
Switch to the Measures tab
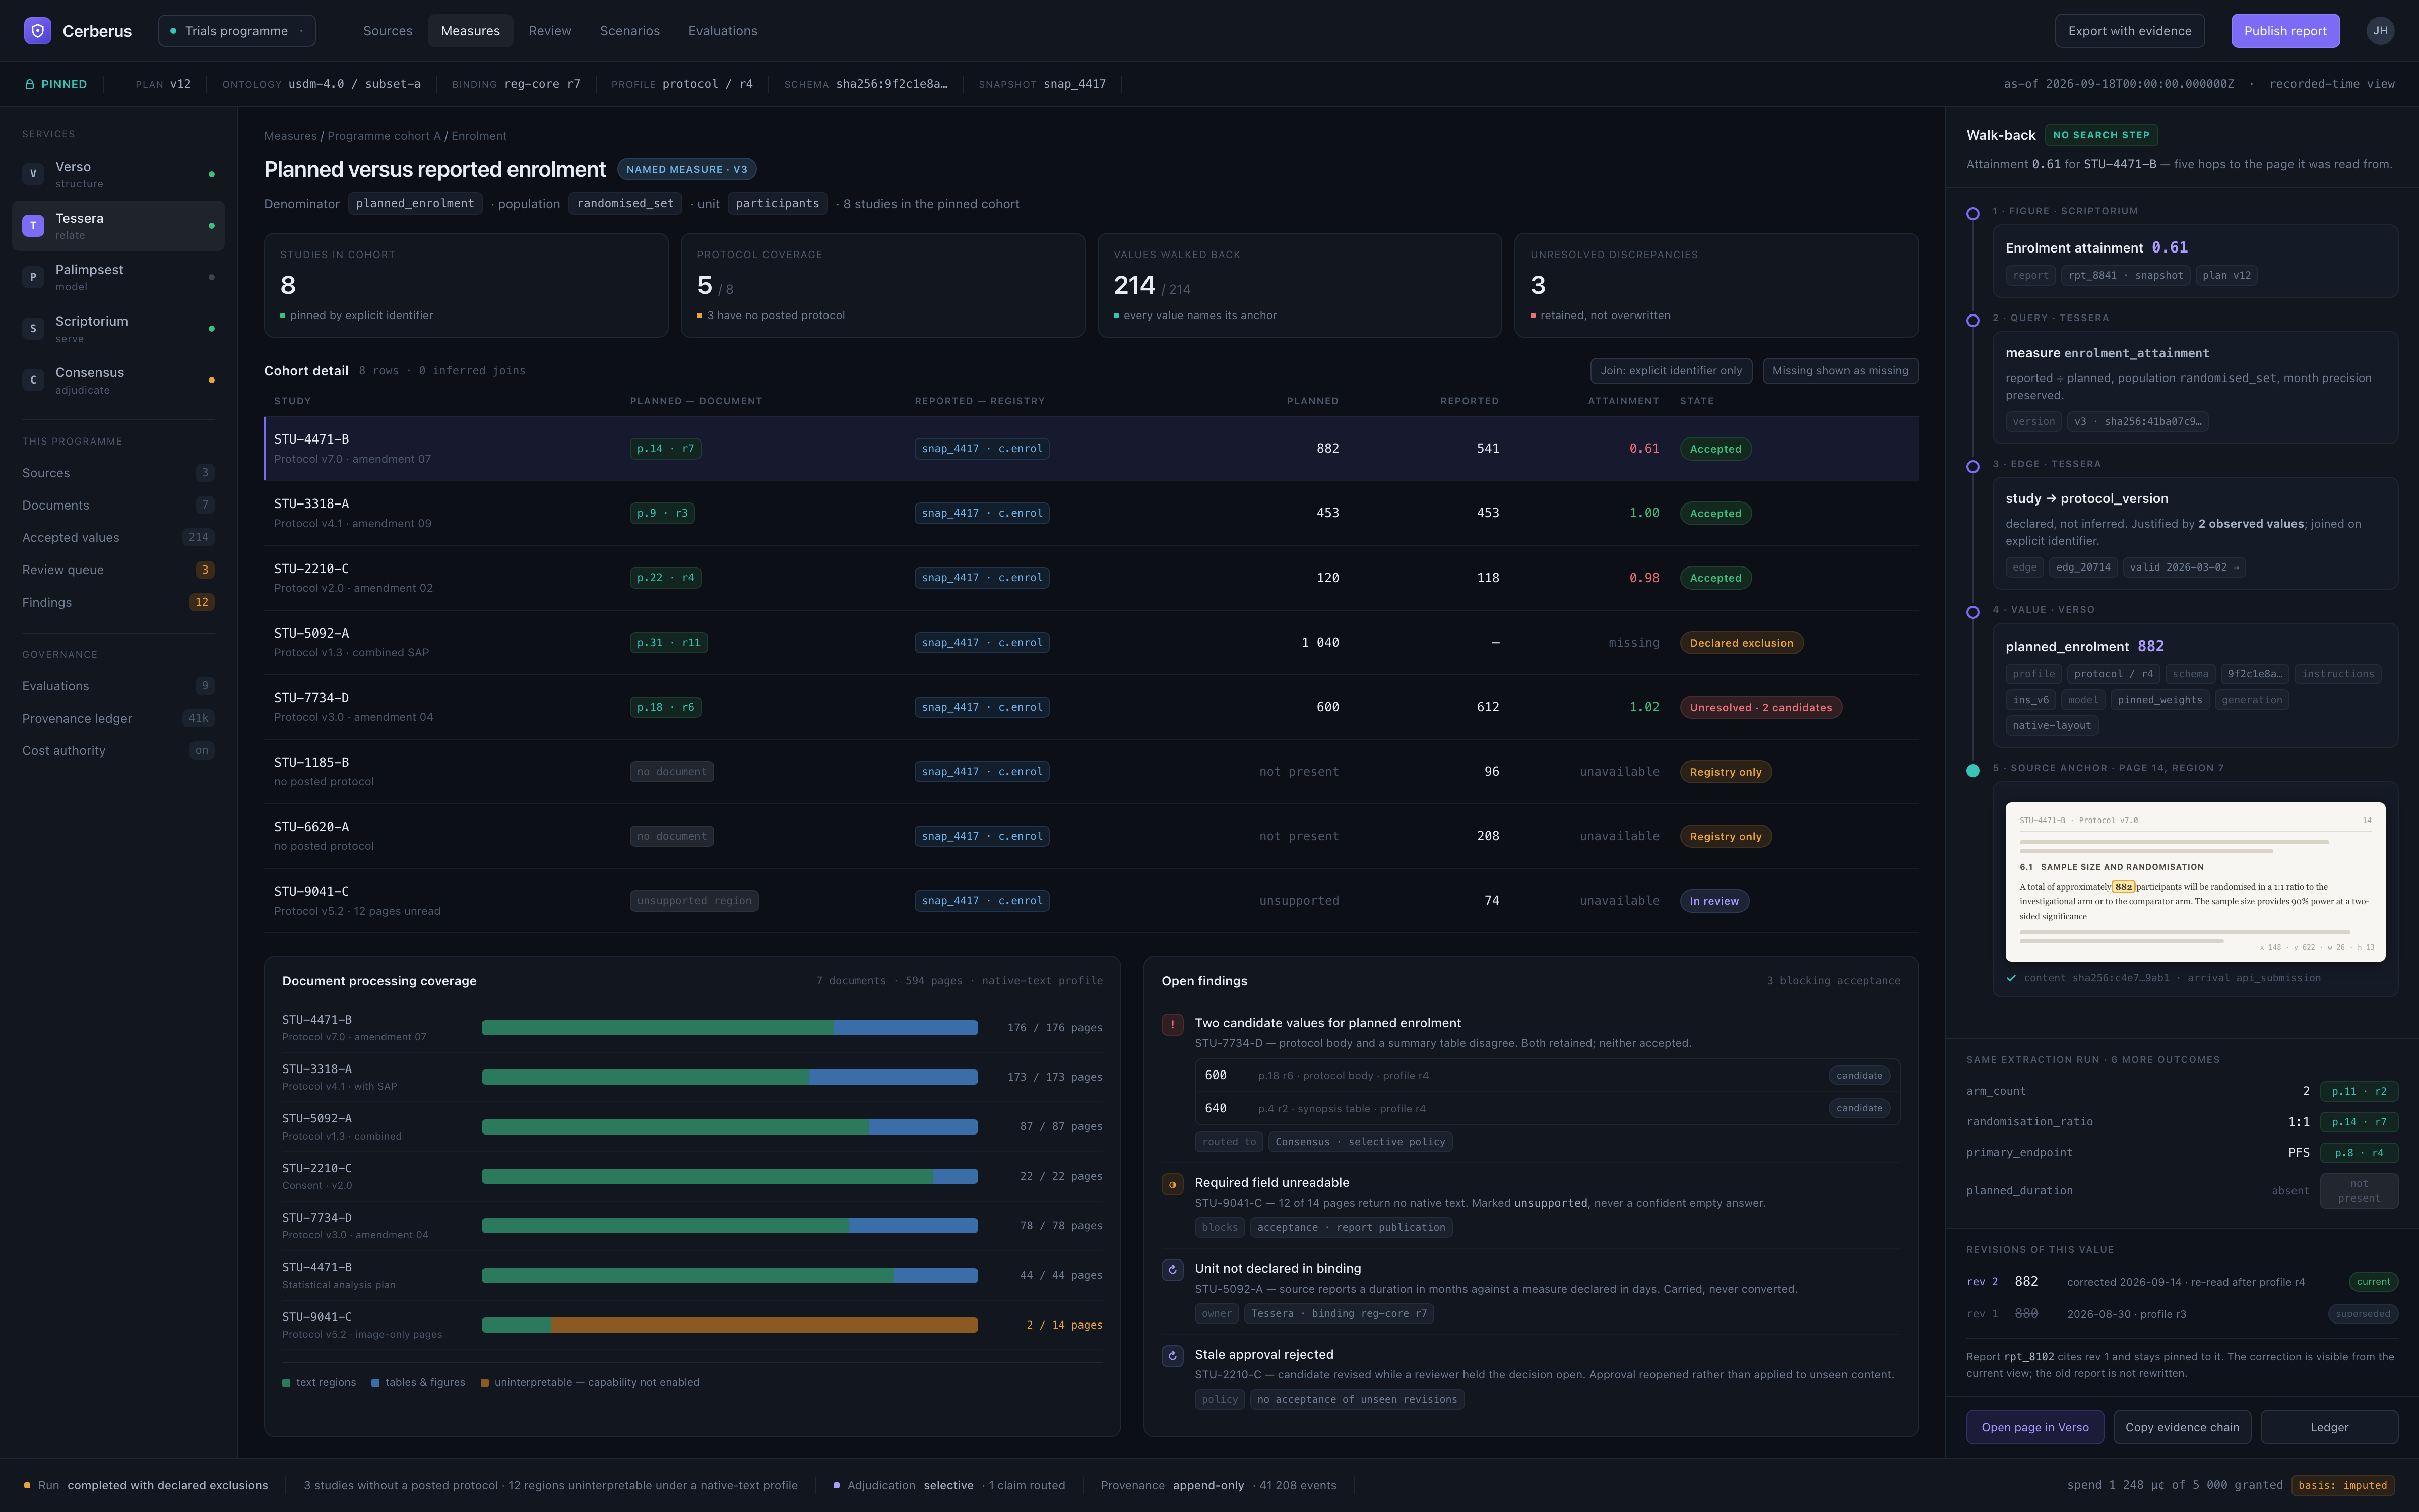click(470, 31)
